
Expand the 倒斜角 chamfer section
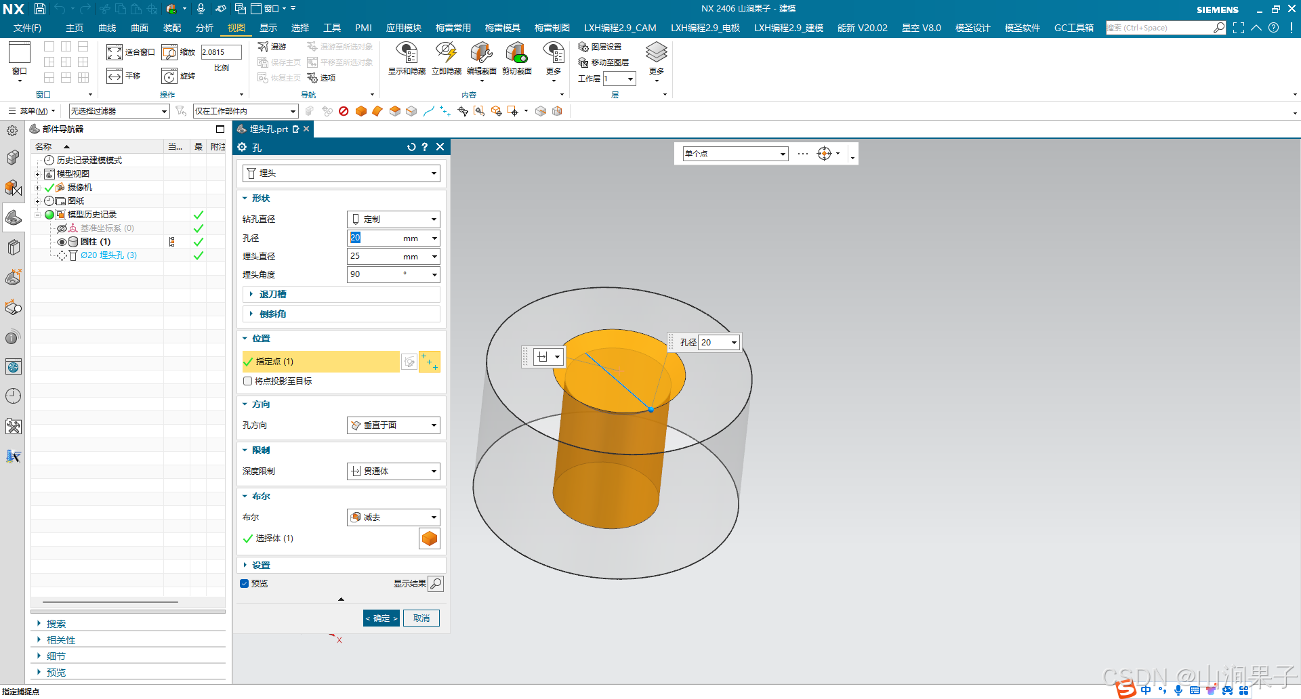(342, 314)
